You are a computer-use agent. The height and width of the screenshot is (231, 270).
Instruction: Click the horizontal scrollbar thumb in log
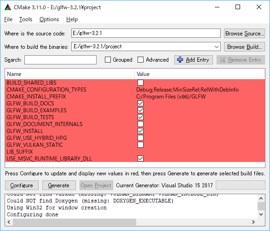[75, 222]
